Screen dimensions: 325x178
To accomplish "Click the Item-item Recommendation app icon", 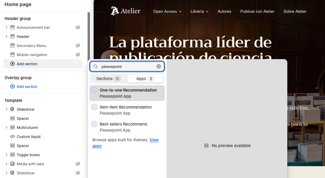I will [x=94, y=107].
